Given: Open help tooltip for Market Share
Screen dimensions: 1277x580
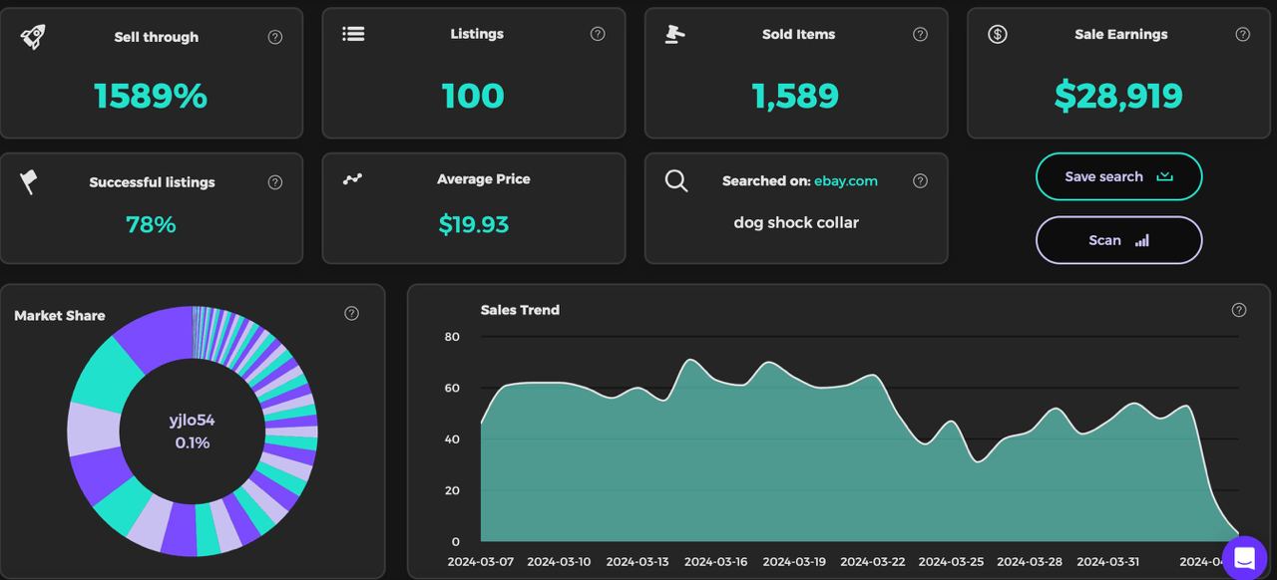Looking at the screenshot, I should (x=351, y=313).
